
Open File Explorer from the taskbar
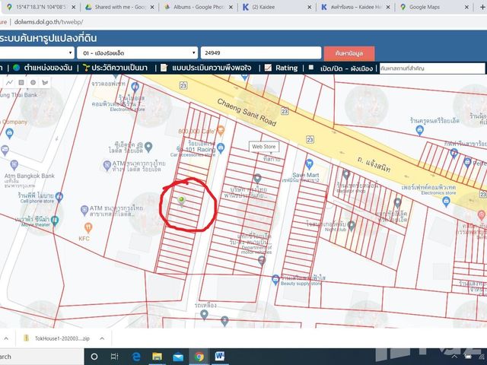click(x=157, y=357)
